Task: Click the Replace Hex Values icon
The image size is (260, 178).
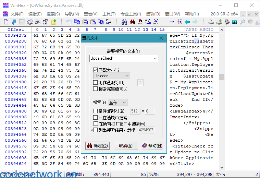Action: click(x=156, y=22)
